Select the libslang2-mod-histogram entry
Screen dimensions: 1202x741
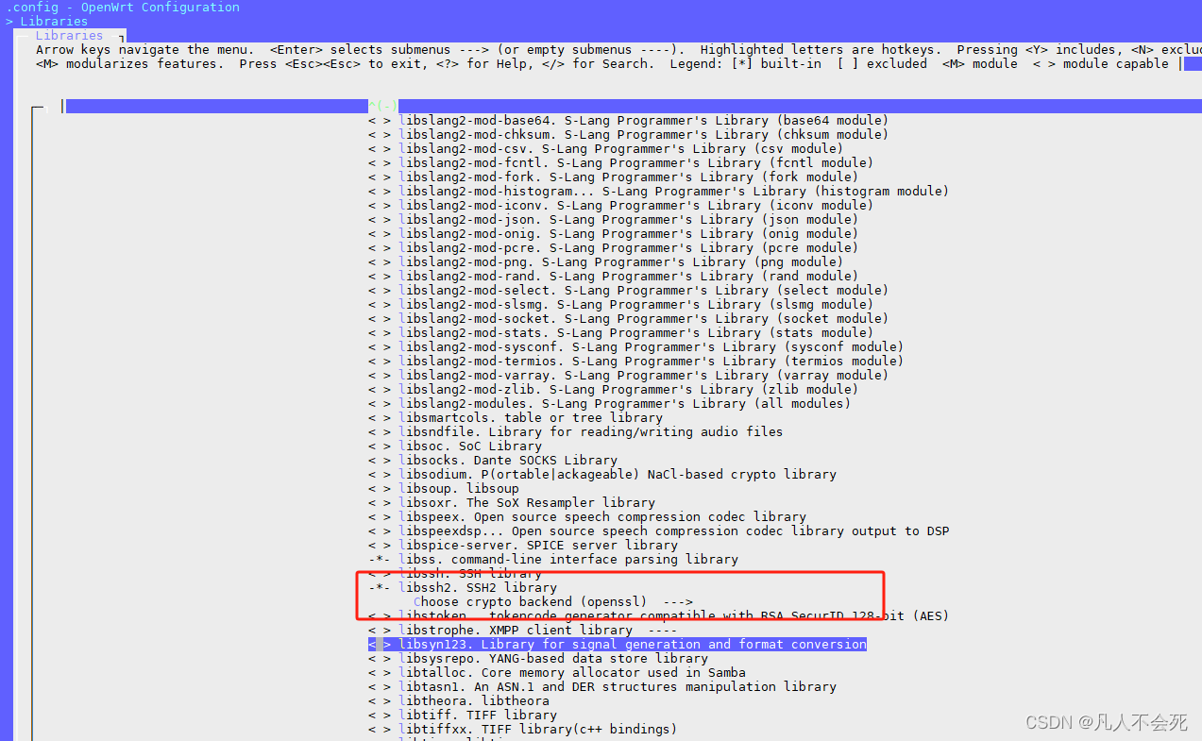point(658,192)
